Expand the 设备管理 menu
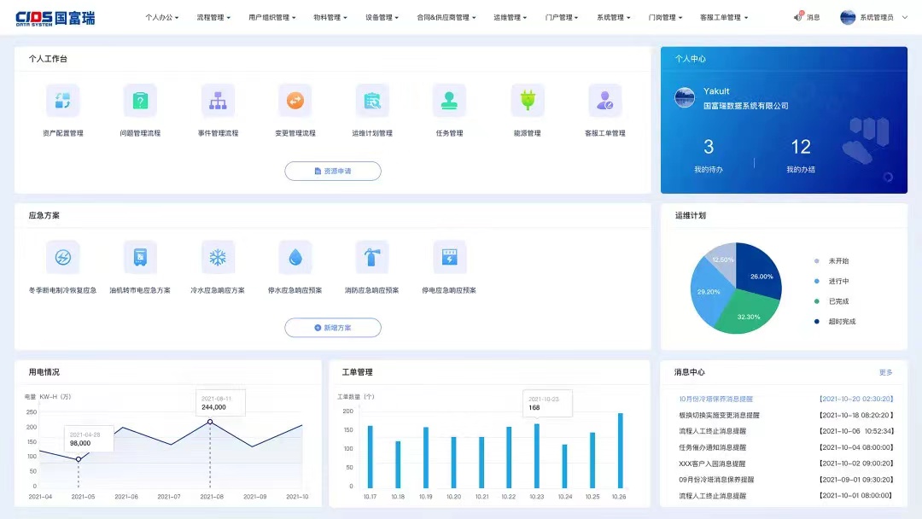922x519 pixels. click(x=382, y=18)
